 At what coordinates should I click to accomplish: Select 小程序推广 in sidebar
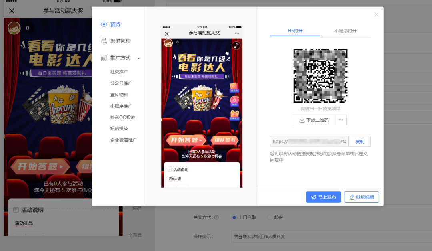(121, 106)
